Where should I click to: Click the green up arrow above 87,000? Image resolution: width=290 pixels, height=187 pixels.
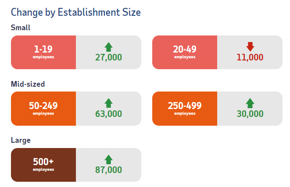coord(108,159)
